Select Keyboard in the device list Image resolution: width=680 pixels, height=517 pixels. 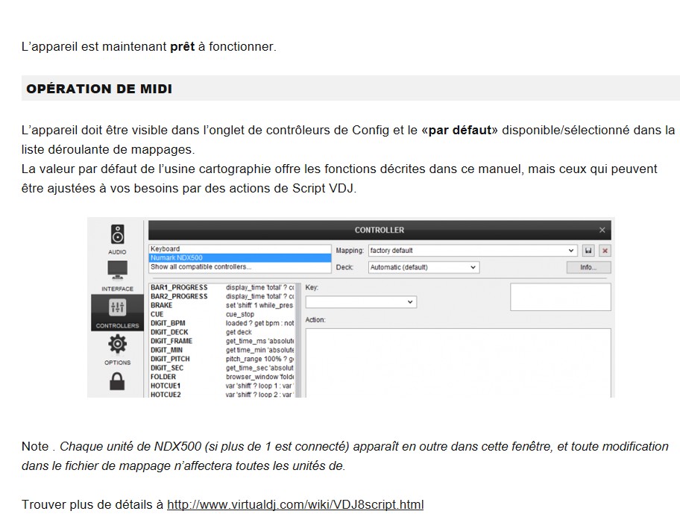(x=240, y=248)
